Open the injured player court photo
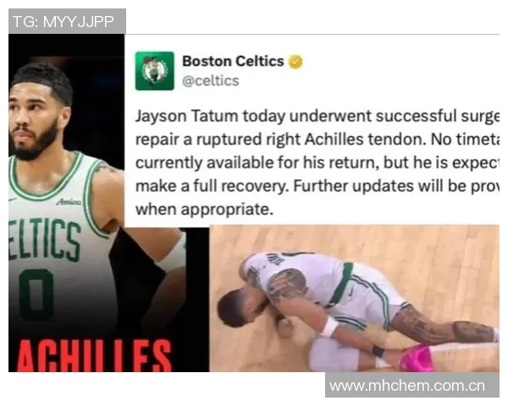 (x=355, y=299)
